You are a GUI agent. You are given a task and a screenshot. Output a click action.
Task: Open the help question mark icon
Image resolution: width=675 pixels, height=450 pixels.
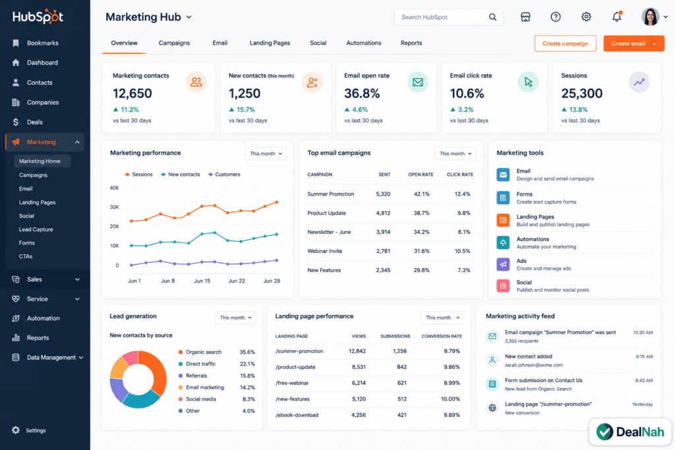pos(555,17)
